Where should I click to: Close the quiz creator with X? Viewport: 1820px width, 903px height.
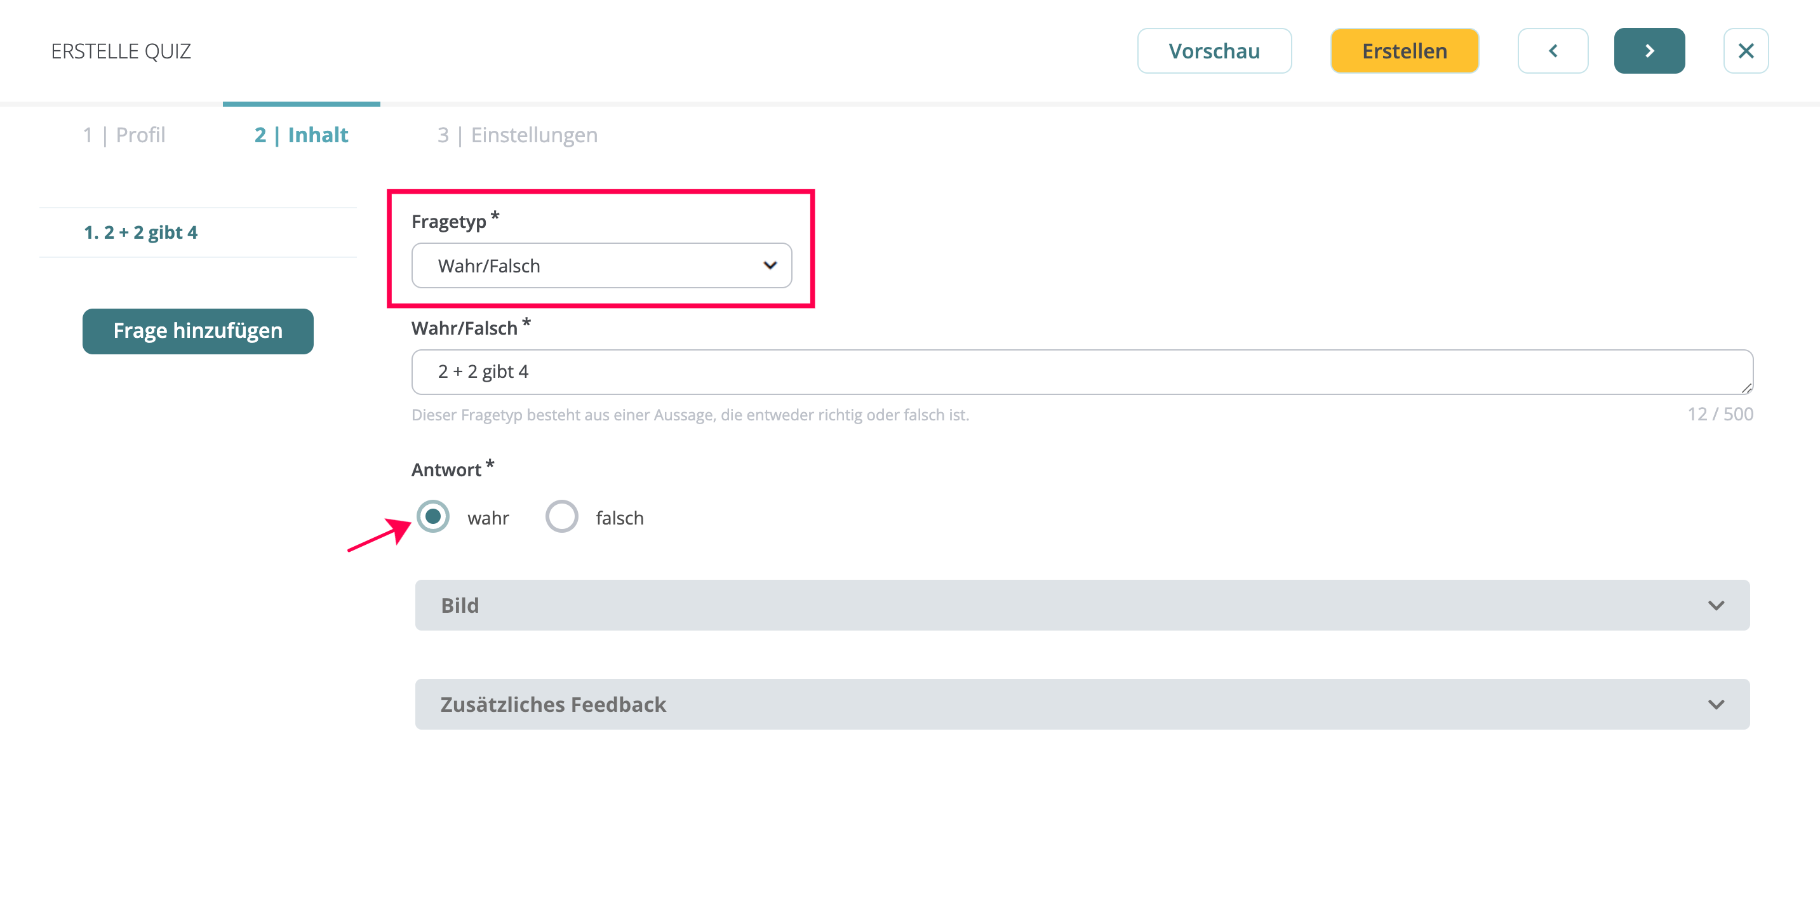tap(1746, 51)
